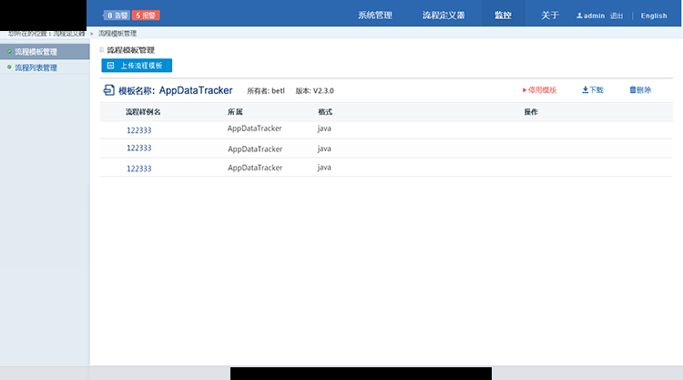This screenshot has width=683, height=380.
Task: Open the 系统管理 menu
Action: [375, 15]
